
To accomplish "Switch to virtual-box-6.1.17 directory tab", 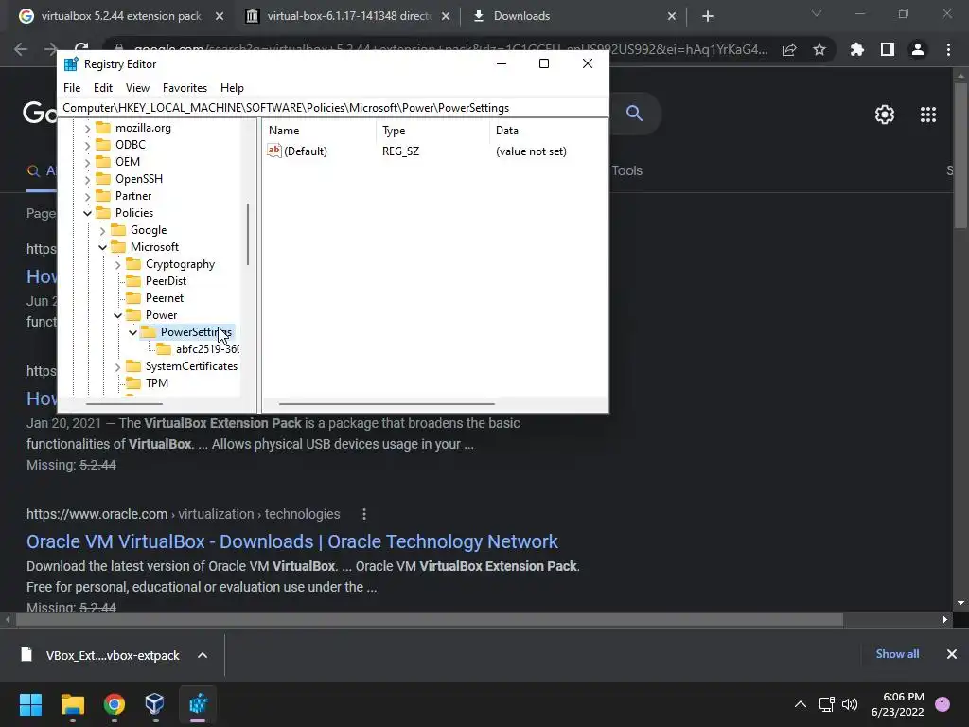I will [349, 16].
